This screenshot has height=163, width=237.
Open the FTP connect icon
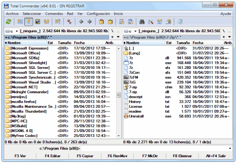pos(122,22)
